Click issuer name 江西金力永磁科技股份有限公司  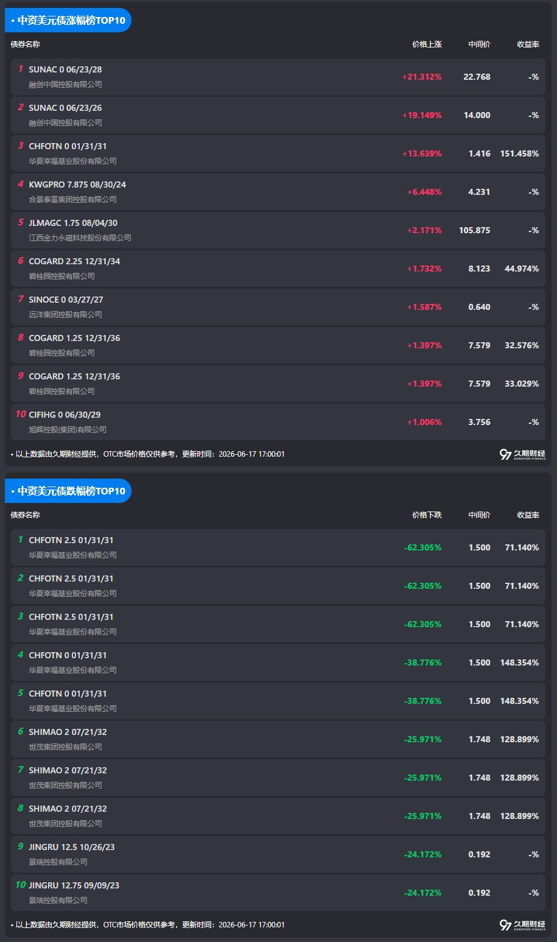point(80,237)
